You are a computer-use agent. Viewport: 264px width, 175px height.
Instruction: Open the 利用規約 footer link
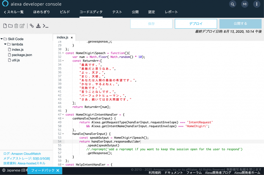coord(155,173)
